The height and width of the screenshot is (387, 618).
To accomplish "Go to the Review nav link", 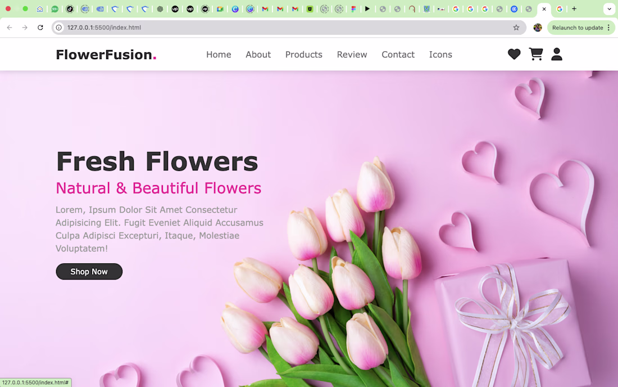I will coord(352,55).
